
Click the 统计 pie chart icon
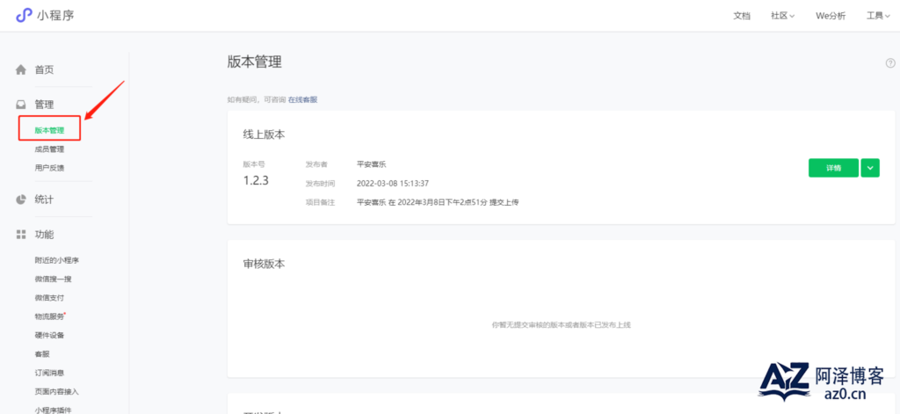pyautogui.click(x=21, y=200)
